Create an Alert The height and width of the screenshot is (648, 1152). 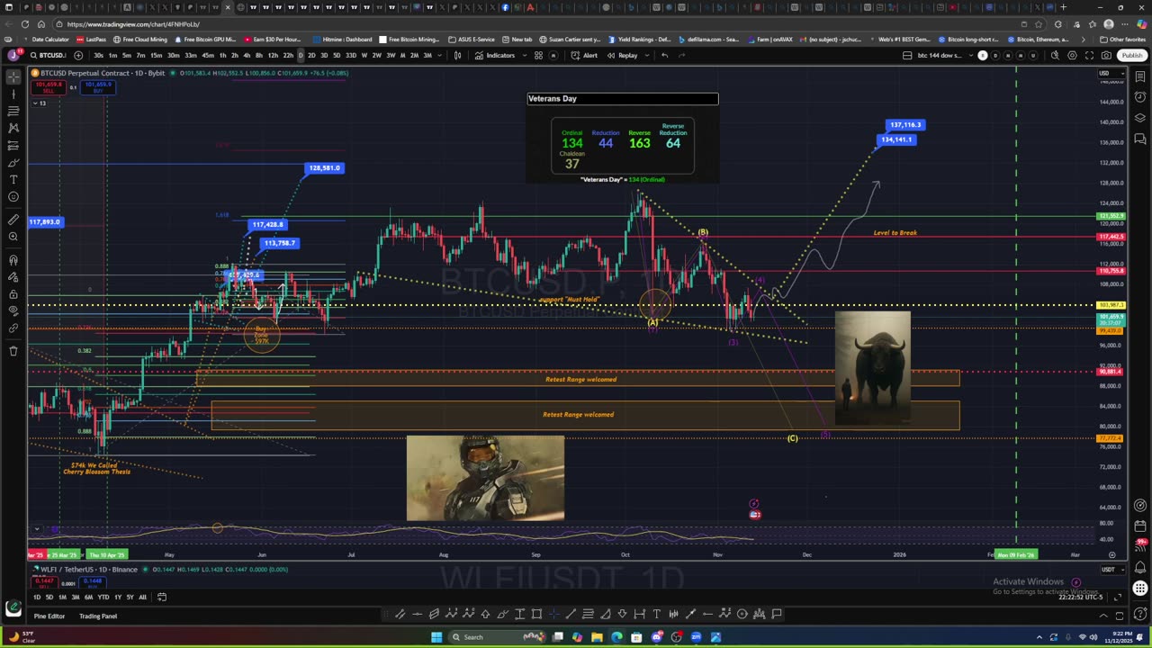(x=584, y=55)
